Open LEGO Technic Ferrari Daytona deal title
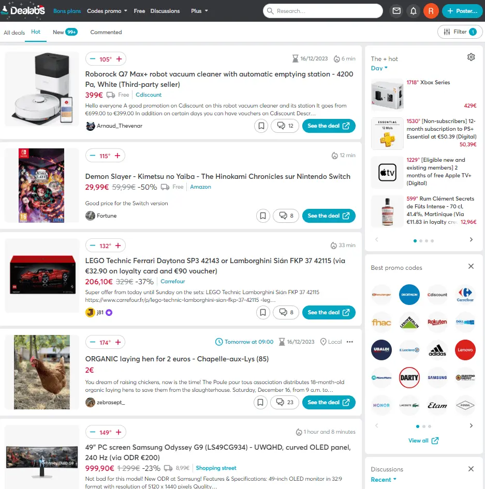 (x=215, y=266)
